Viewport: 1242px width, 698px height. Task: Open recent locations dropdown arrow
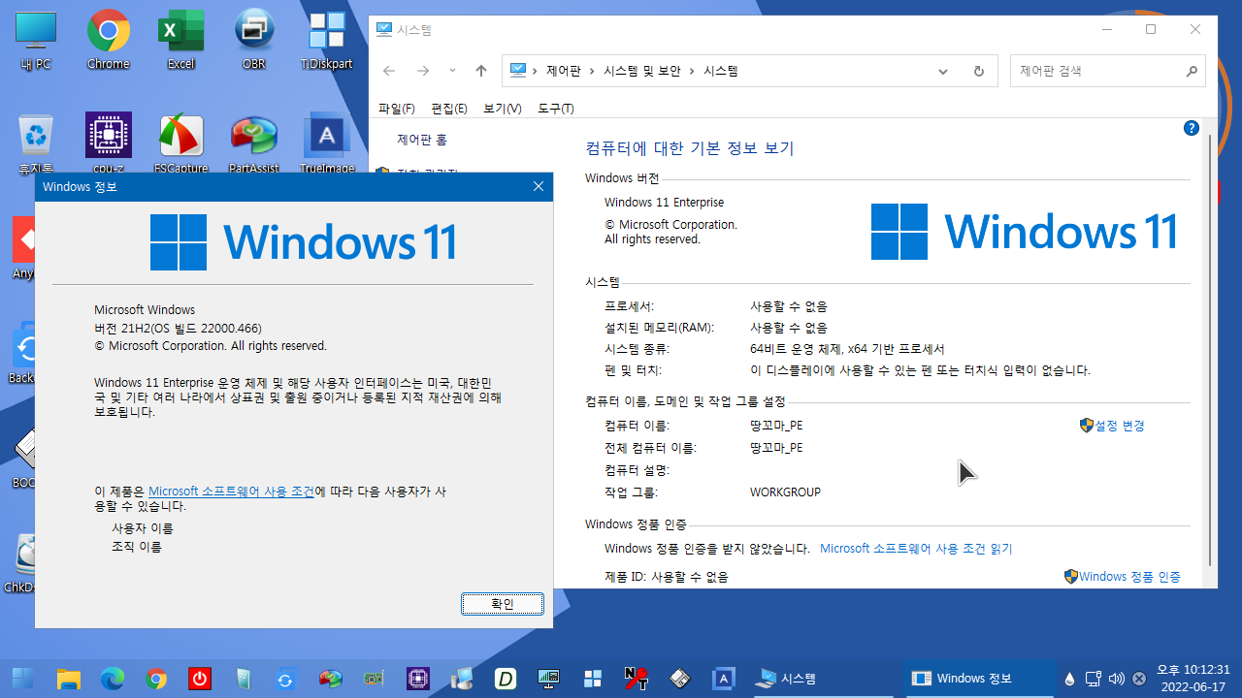coord(452,71)
